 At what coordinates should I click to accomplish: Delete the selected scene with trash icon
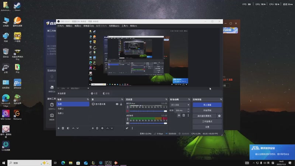(x=63, y=128)
